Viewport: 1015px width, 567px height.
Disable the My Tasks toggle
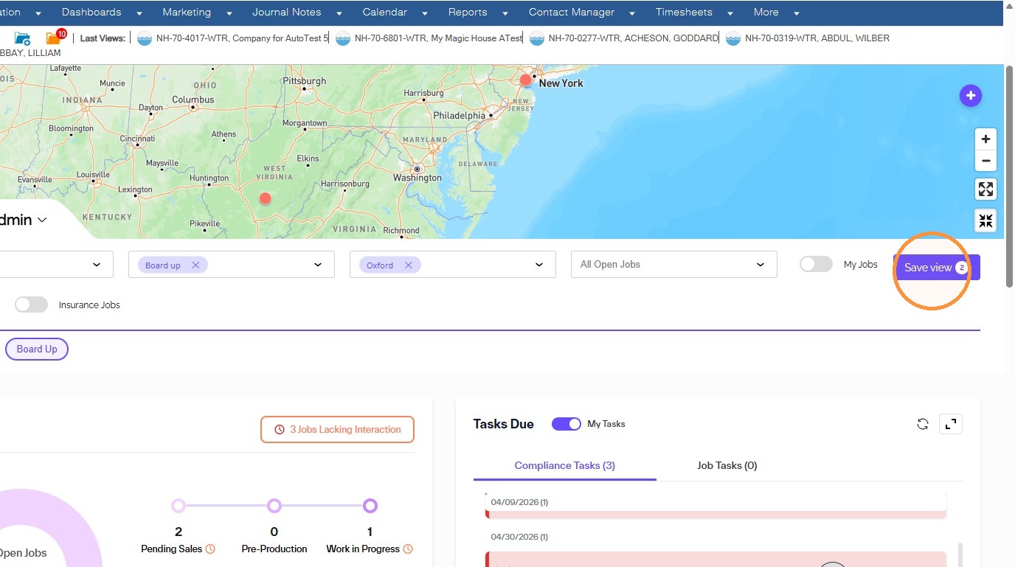[x=567, y=424]
